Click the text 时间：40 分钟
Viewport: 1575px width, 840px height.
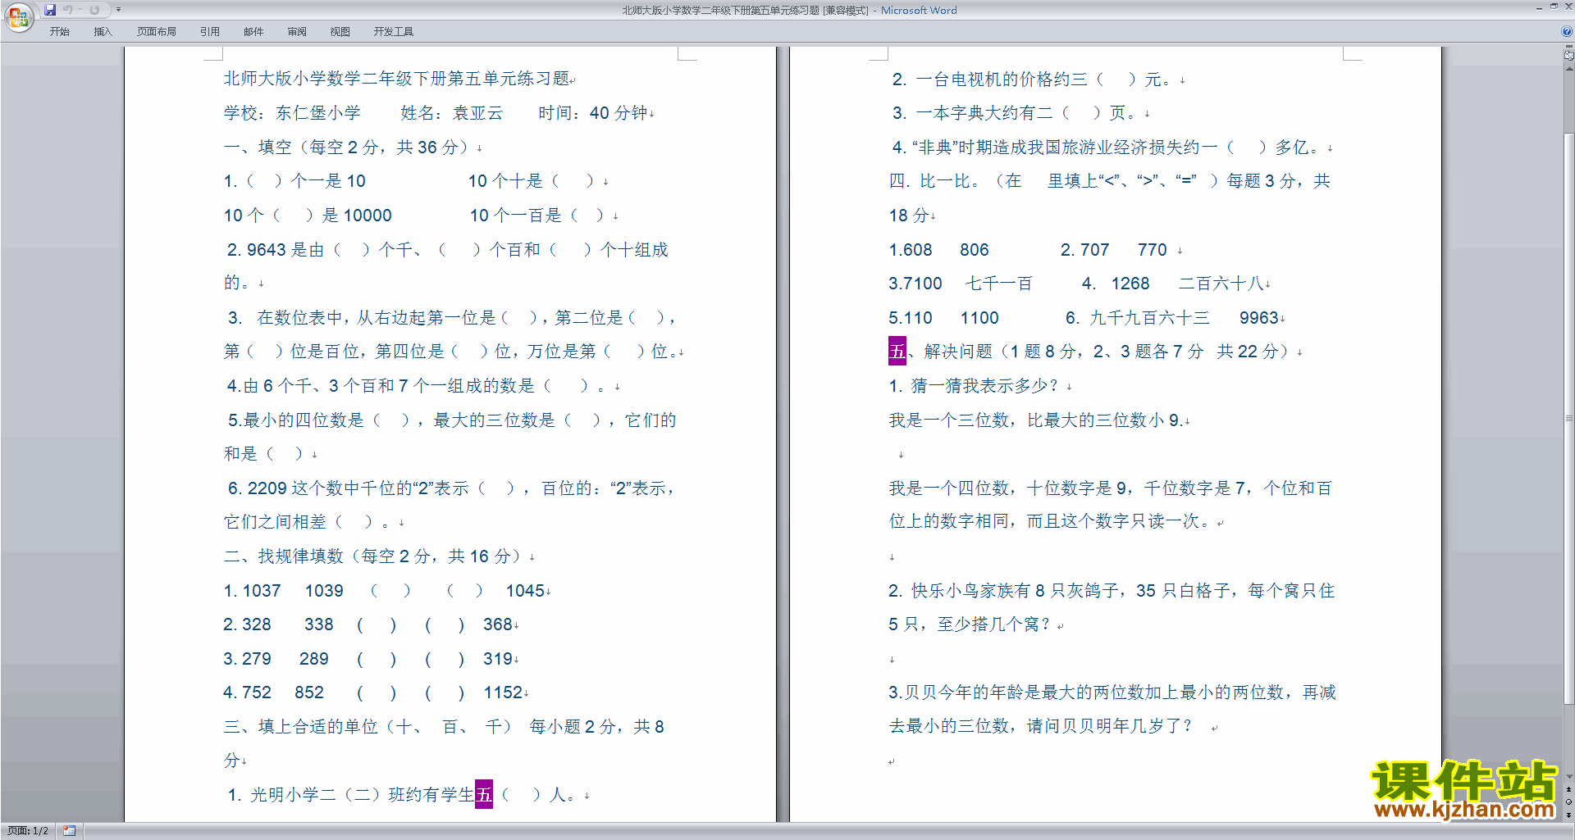(x=593, y=113)
